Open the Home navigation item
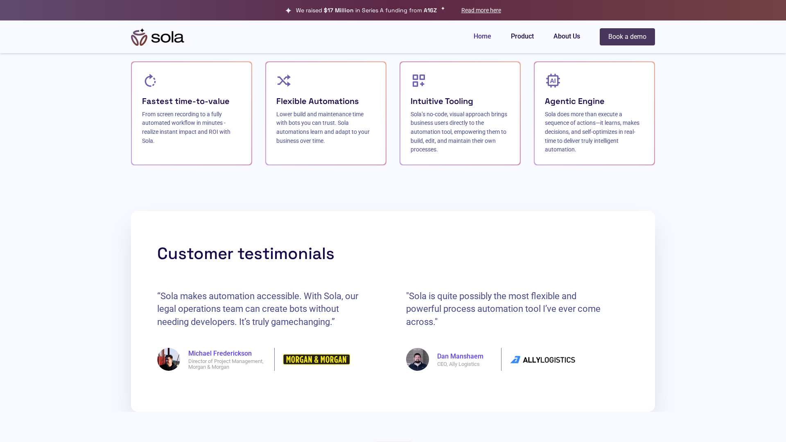The width and height of the screenshot is (786, 442). (x=482, y=36)
